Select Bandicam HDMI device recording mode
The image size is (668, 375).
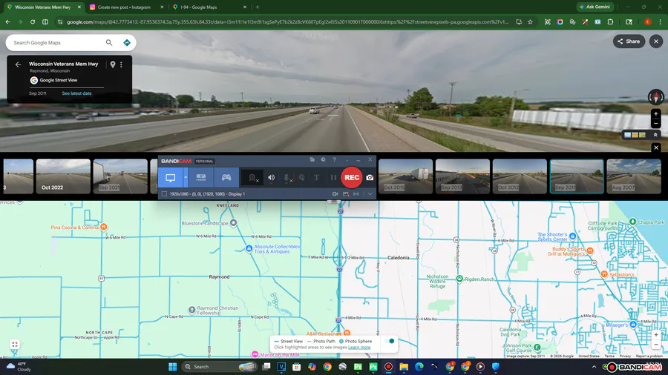coord(201,178)
